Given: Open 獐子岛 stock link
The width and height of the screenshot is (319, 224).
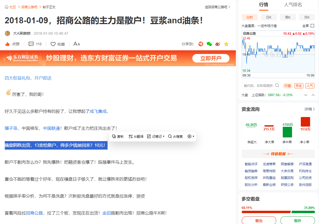Looking at the screenshot, I should 11,128.
